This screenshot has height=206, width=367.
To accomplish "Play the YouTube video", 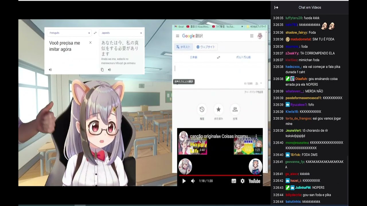I will (184, 181).
